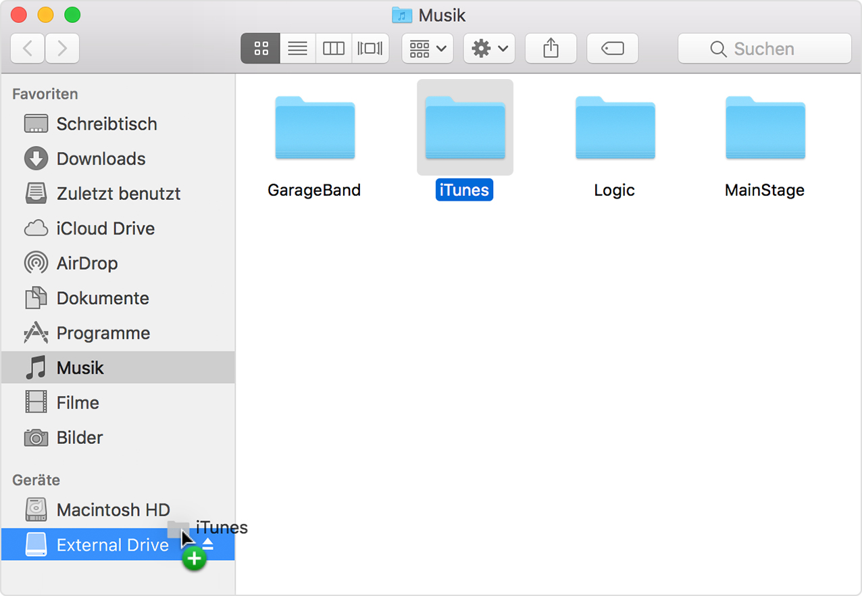Zoom the Musik window with green button
Image resolution: width=862 pixels, height=596 pixels.
[72, 14]
